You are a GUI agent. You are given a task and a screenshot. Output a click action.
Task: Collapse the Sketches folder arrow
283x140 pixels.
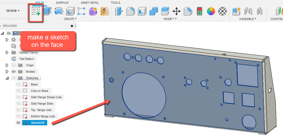(7, 78)
